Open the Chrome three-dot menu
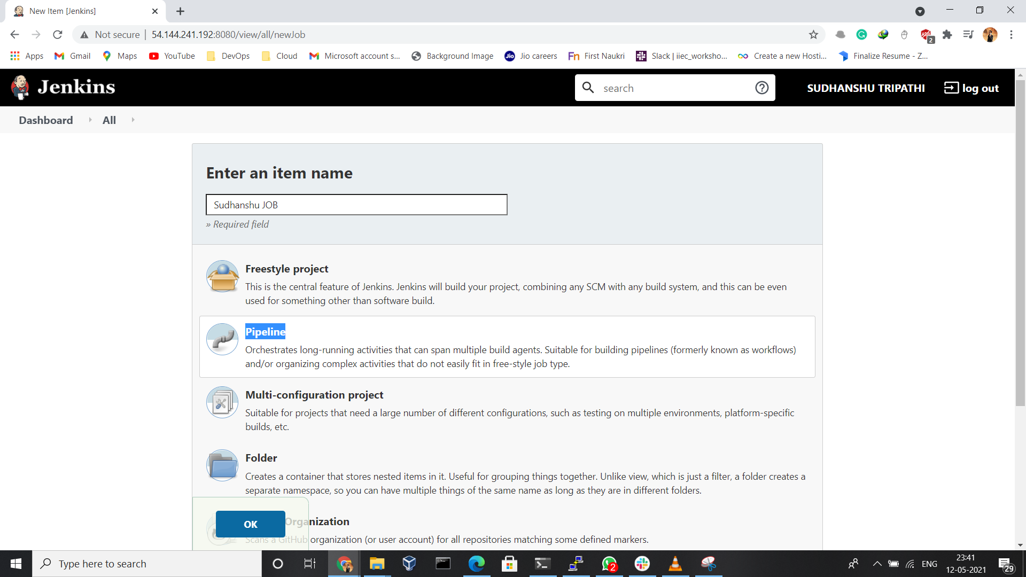Viewport: 1026px width, 577px height. [x=1012, y=34]
